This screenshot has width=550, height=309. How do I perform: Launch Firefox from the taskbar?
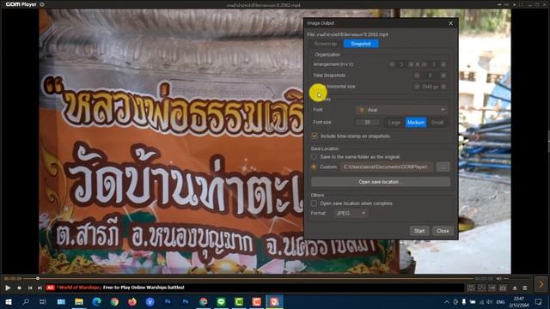click(x=132, y=301)
